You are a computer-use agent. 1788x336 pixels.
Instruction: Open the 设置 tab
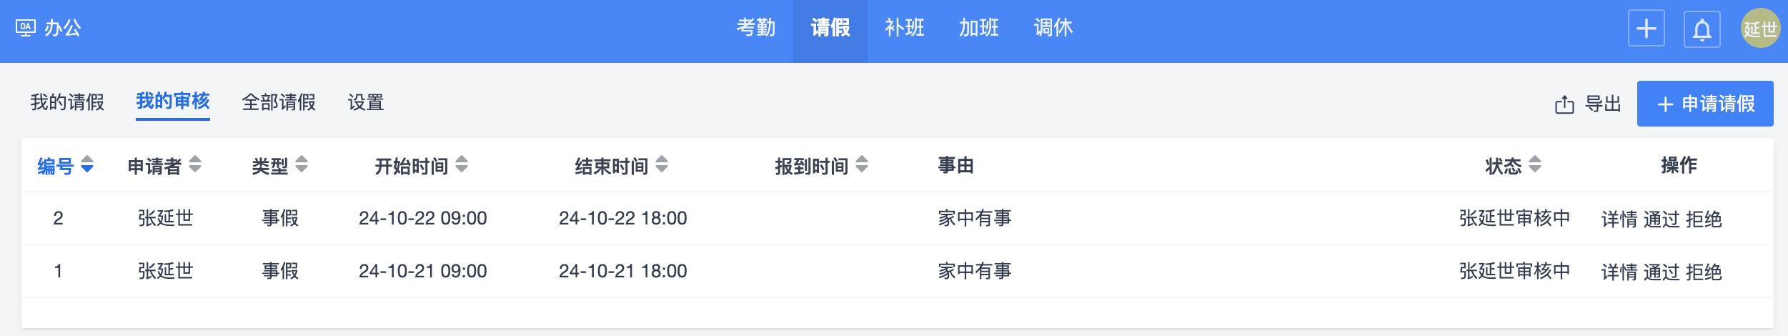coord(366,103)
